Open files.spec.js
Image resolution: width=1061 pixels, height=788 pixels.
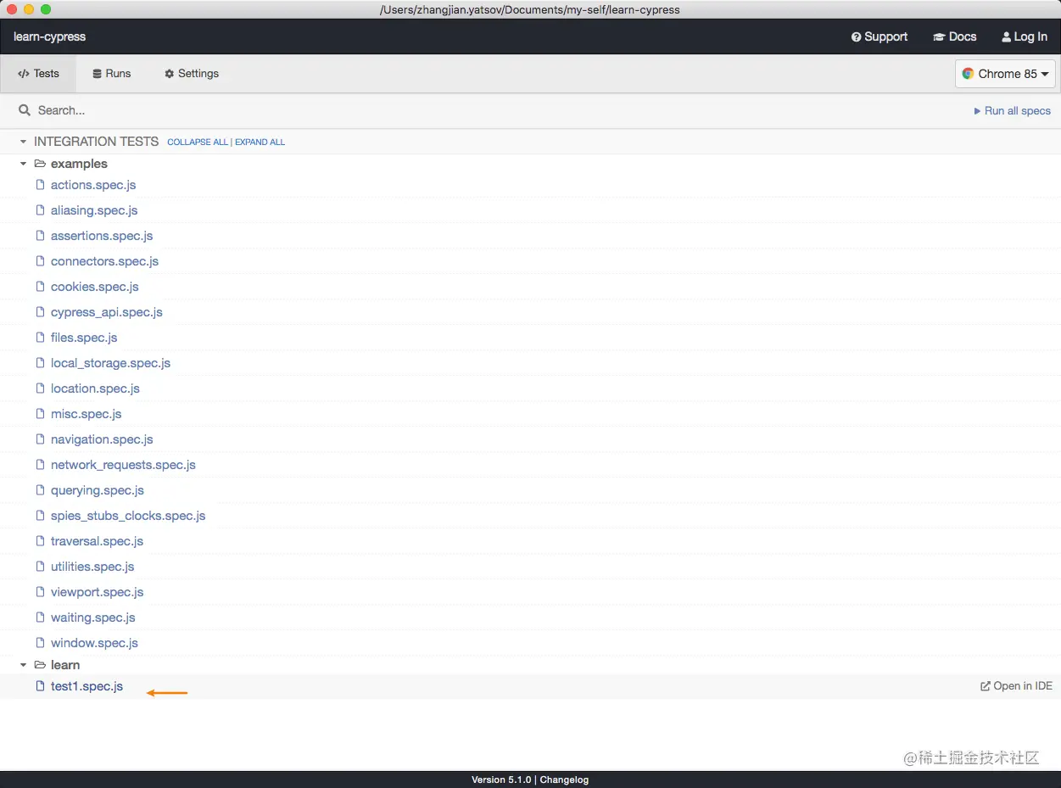(x=84, y=338)
